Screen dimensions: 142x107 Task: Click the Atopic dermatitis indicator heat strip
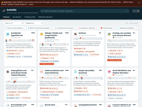pos(88,78)
